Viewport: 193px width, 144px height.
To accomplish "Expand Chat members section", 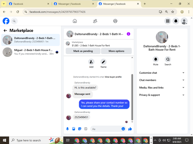I will (162, 80).
